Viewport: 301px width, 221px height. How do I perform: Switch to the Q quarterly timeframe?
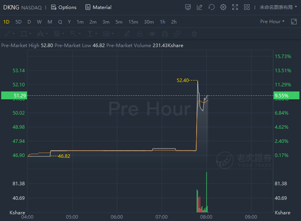[60, 22]
